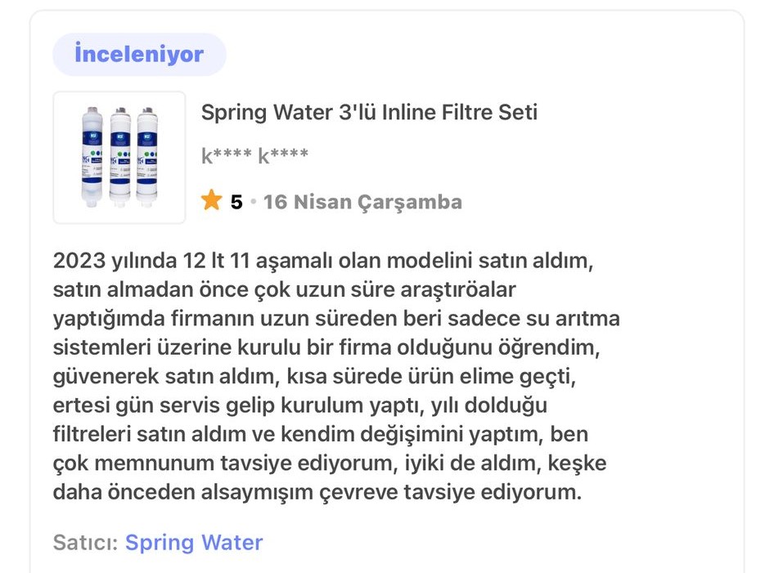
Task: Click the review's last line ending tavsiye ediyorum
Action: coord(317,491)
